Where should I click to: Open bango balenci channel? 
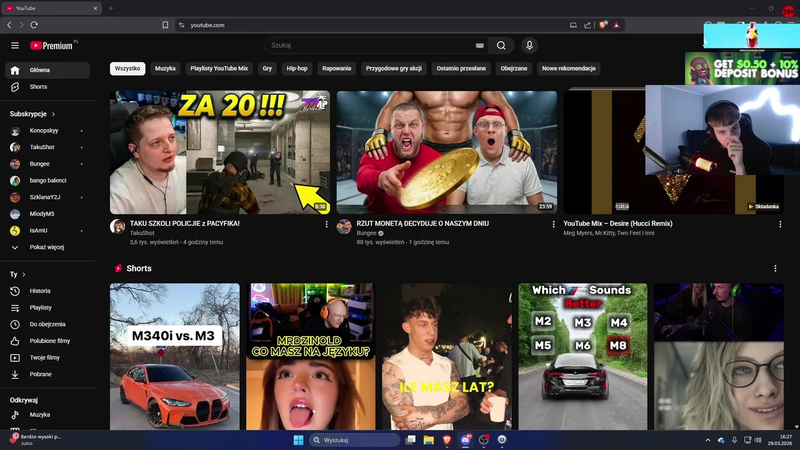pyautogui.click(x=47, y=181)
